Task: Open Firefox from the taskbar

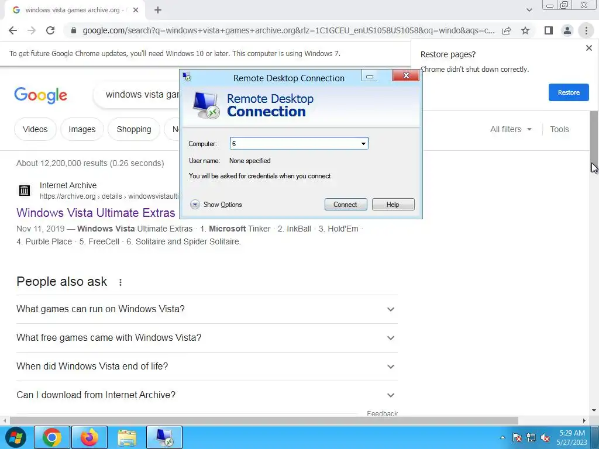Action: (89, 437)
